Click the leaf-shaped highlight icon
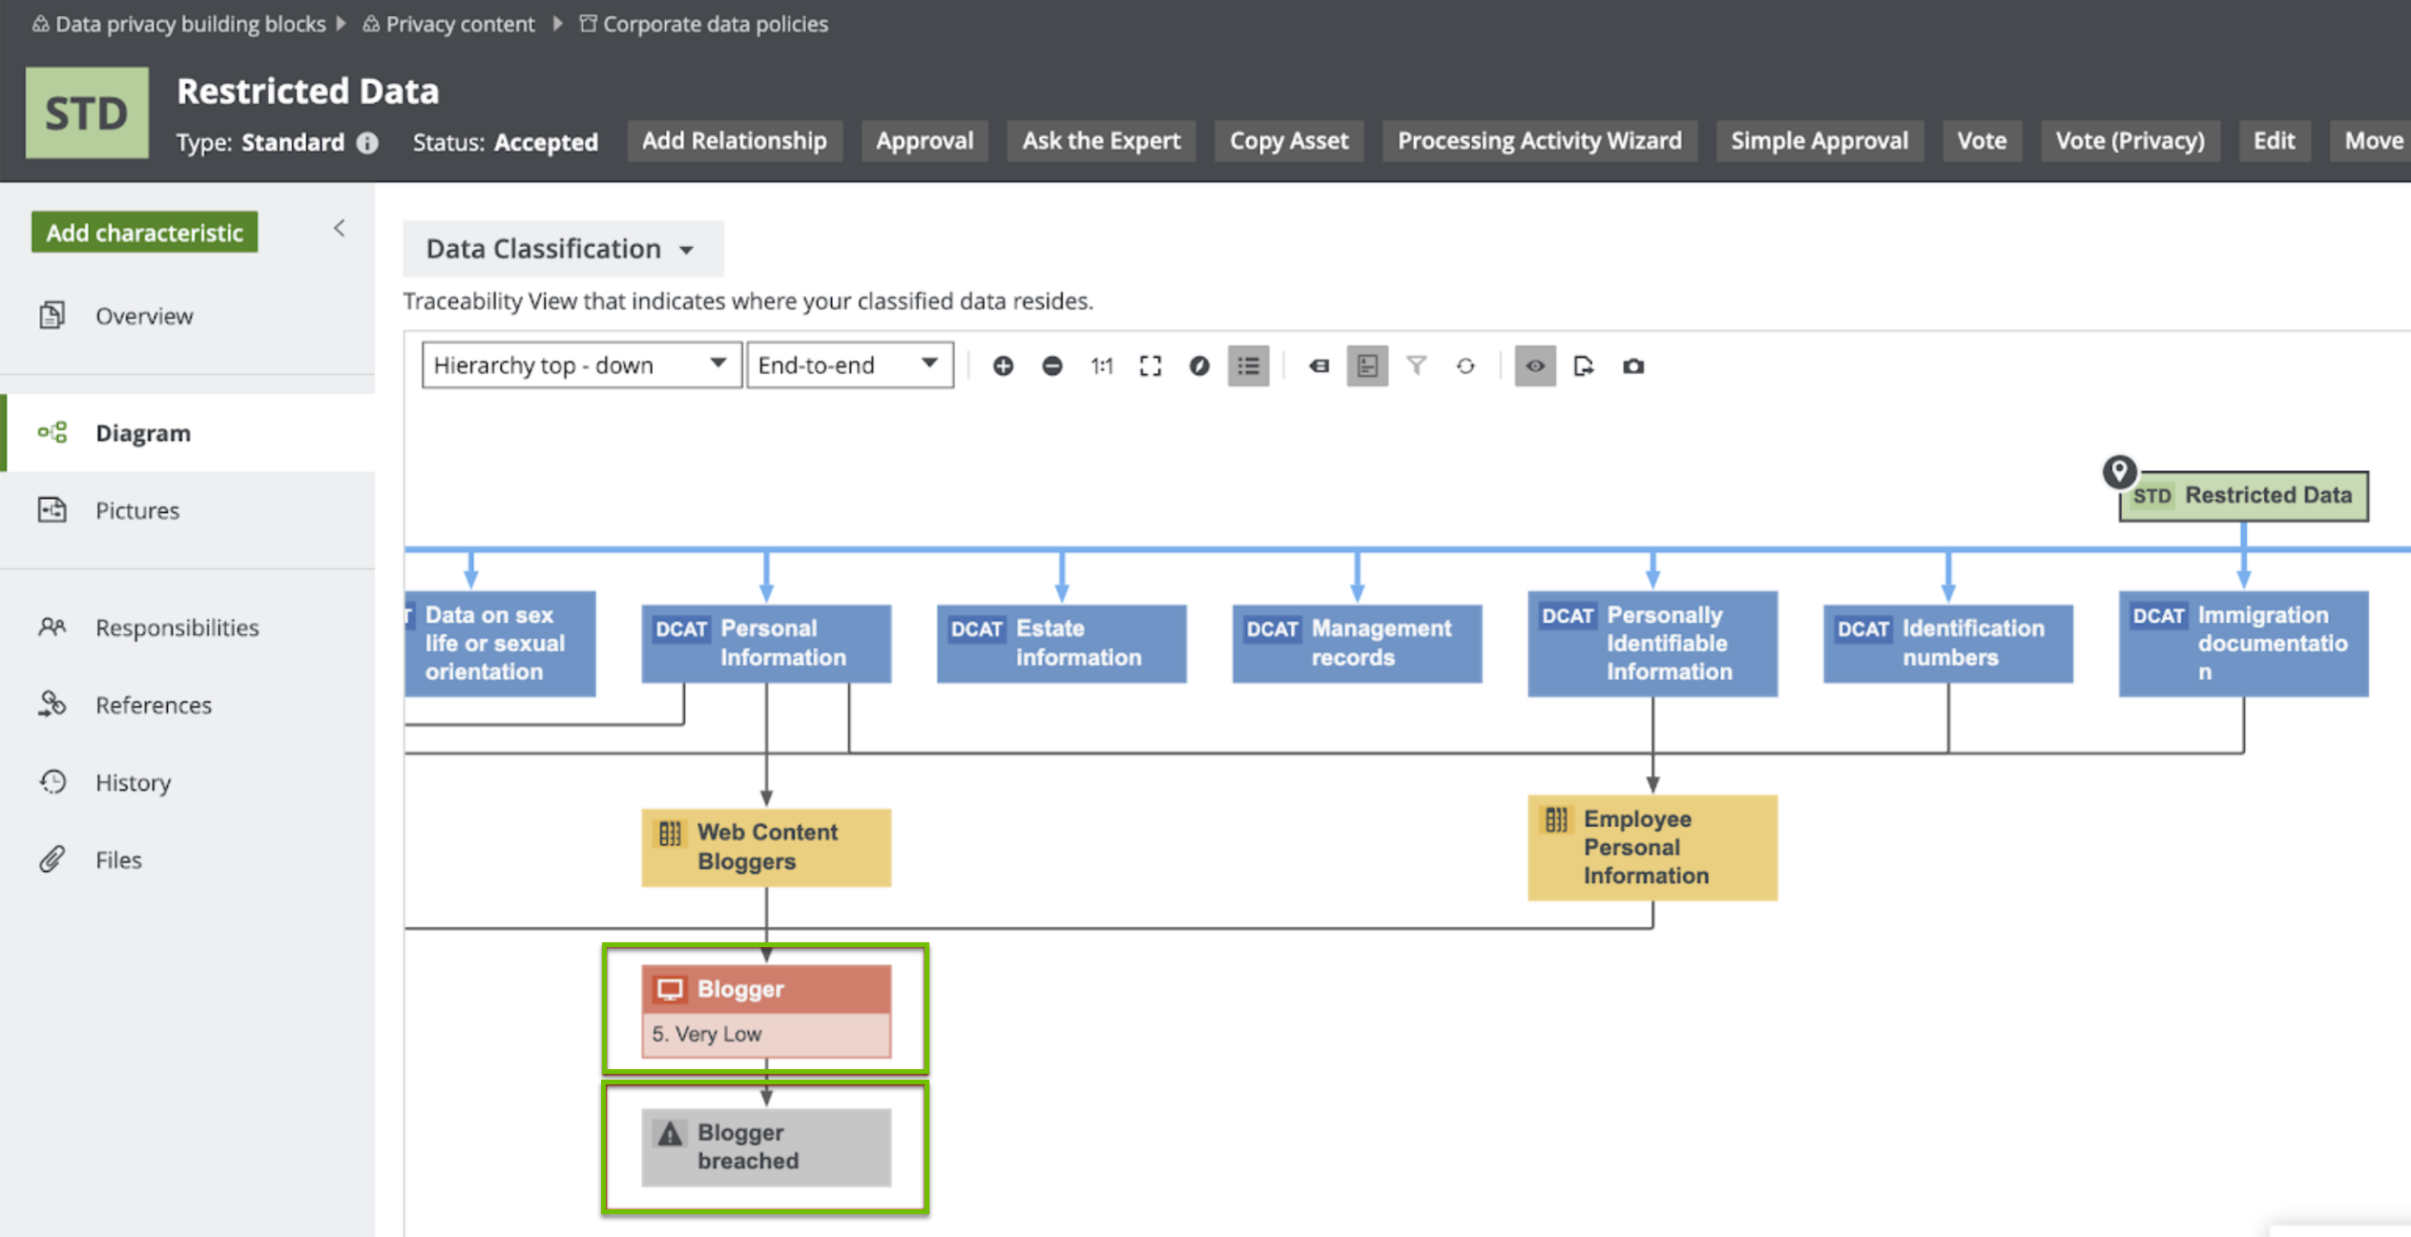The image size is (2411, 1237). [x=1199, y=366]
